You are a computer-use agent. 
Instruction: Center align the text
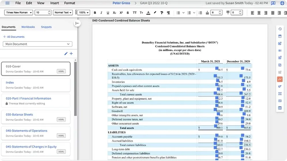(259, 13)
